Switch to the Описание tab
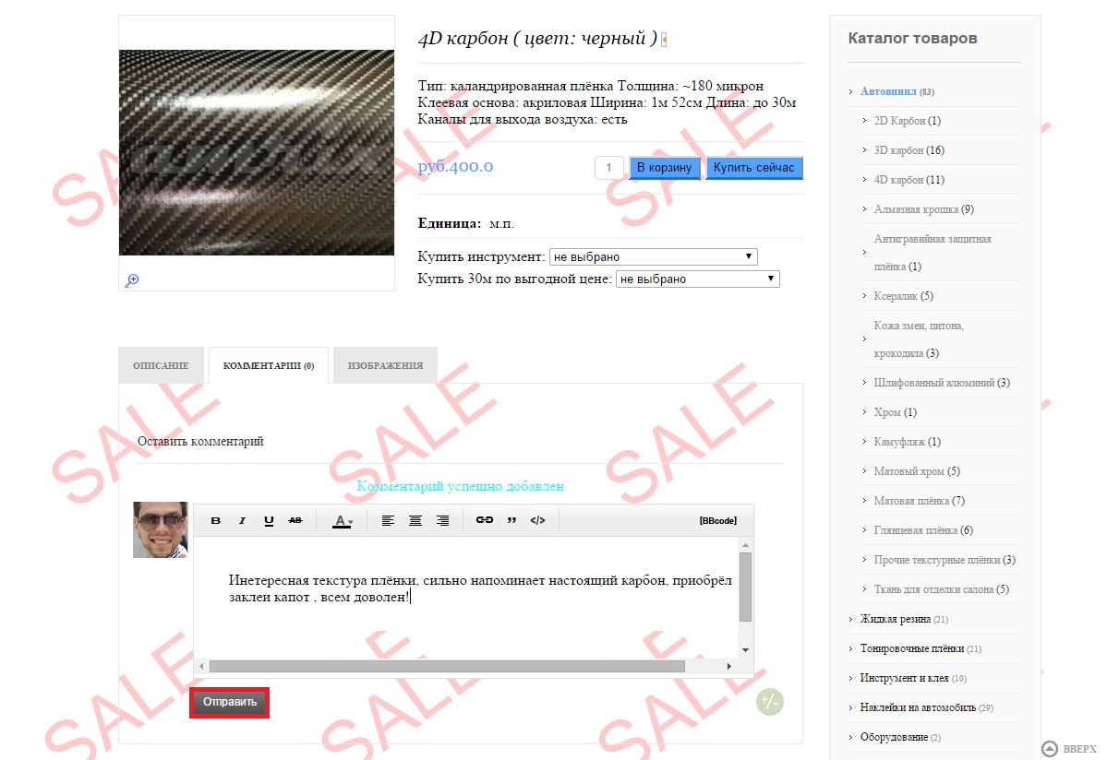Viewport: 1119px width, 760px height. tap(161, 365)
